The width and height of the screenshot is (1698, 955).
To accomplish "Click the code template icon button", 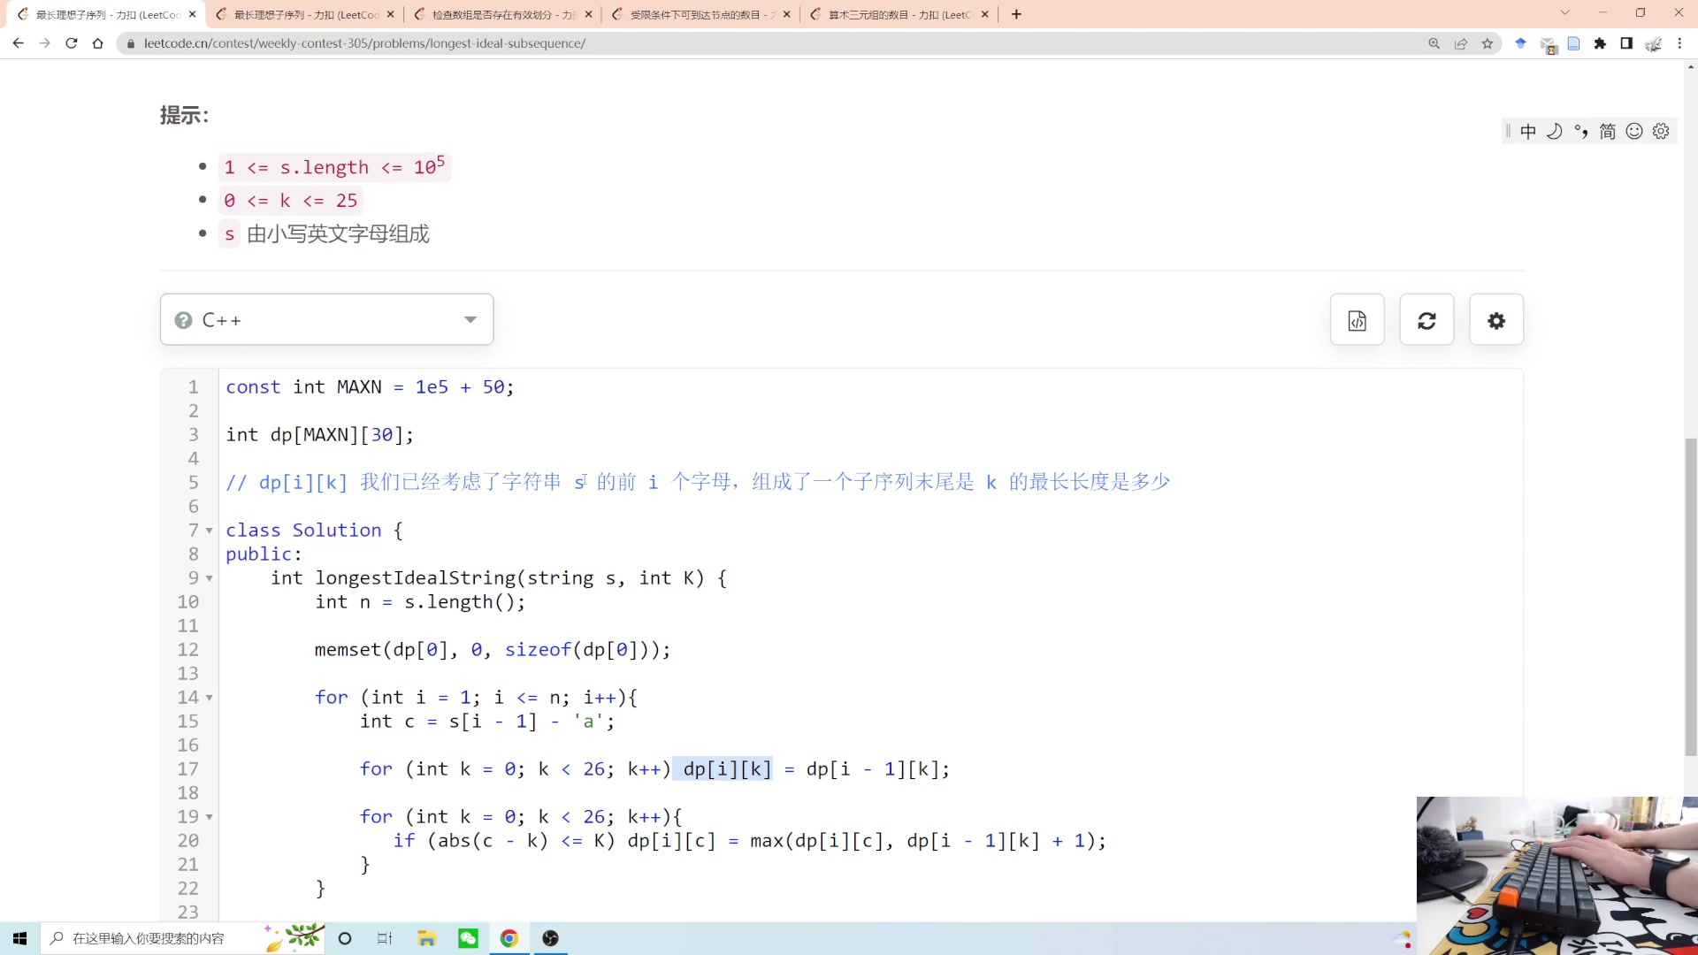I will click(1357, 320).
